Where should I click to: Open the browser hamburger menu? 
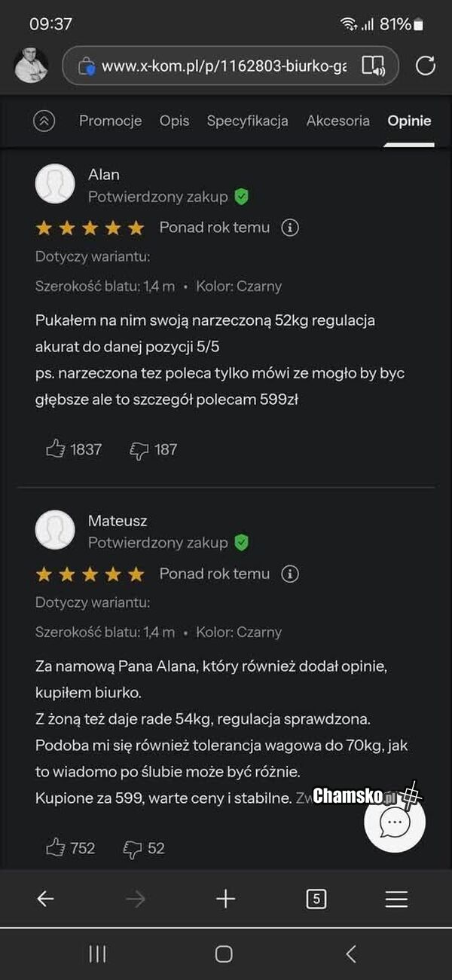(x=396, y=899)
